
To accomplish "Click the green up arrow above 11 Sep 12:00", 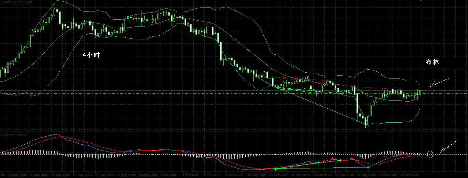I will point(275,169).
